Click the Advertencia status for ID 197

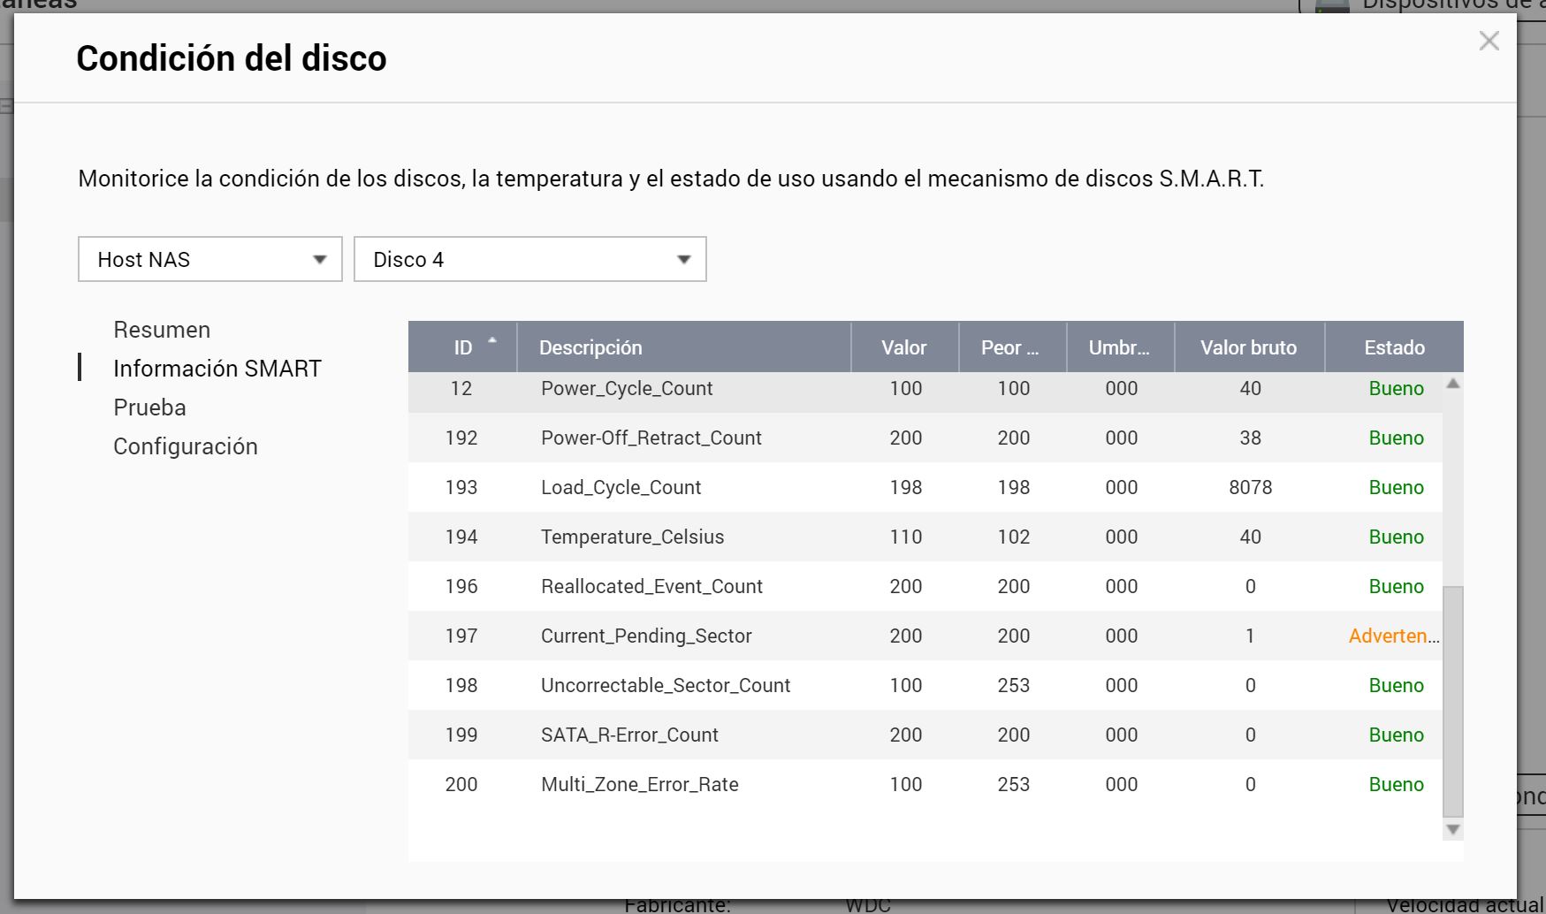pos(1392,636)
